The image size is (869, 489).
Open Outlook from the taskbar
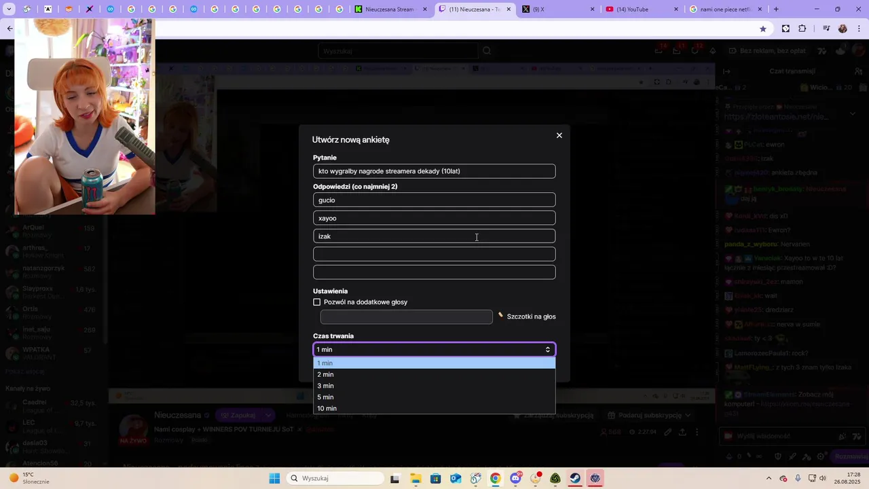coord(456,478)
